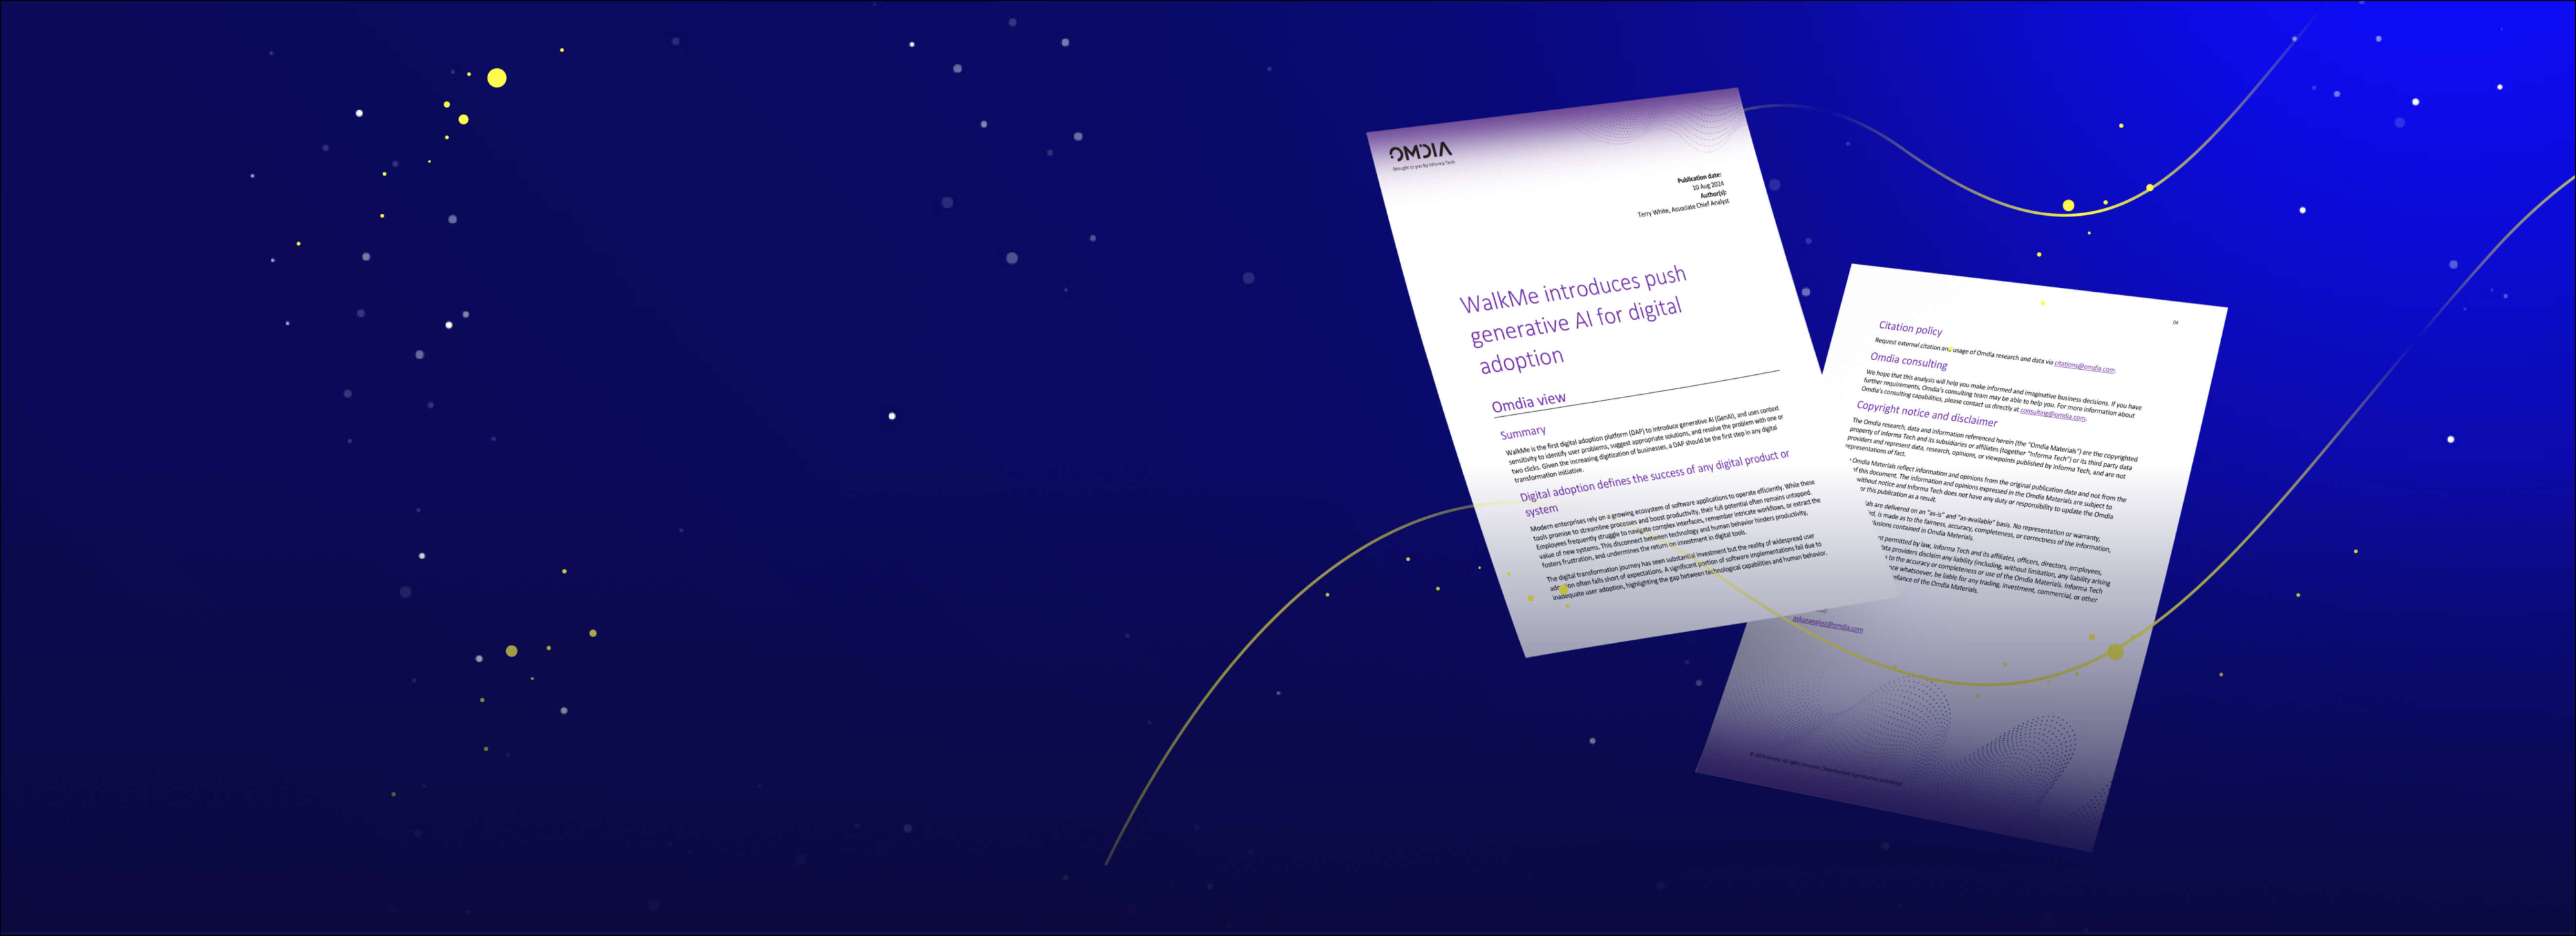Image resolution: width=2576 pixels, height=936 pixels.
Task: Click the "Terry White, Associate Chief Analyst" author line
Action: click(x=1683, y=207)
